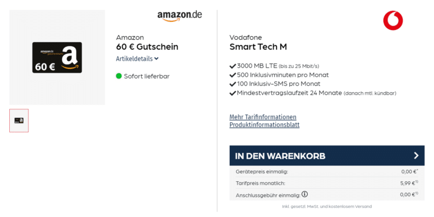Click the checkmark next to 500 Inklusivminuten
Viewport: 434px width, 217px height.
point(233,75)
